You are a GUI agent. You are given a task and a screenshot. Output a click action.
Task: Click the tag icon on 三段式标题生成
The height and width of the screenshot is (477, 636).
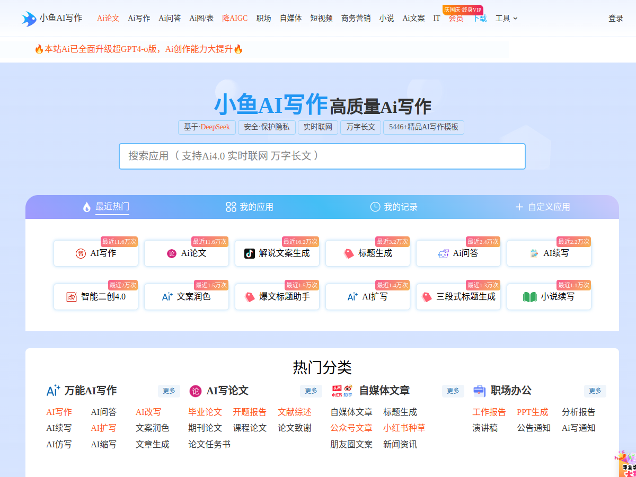[x=427, y=297]
